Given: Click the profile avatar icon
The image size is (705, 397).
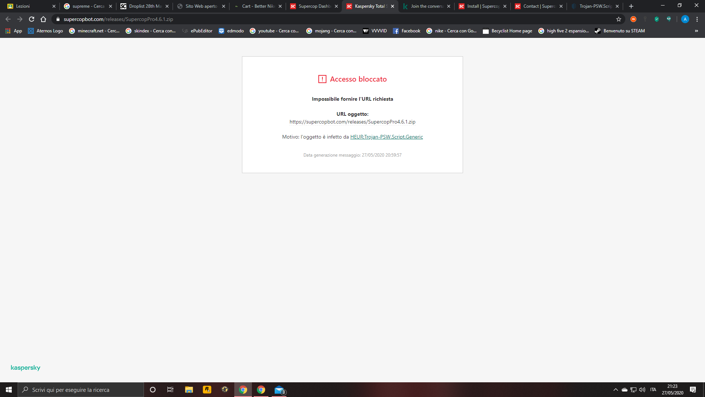Looking at the screenshot, I should pos(685,19).
